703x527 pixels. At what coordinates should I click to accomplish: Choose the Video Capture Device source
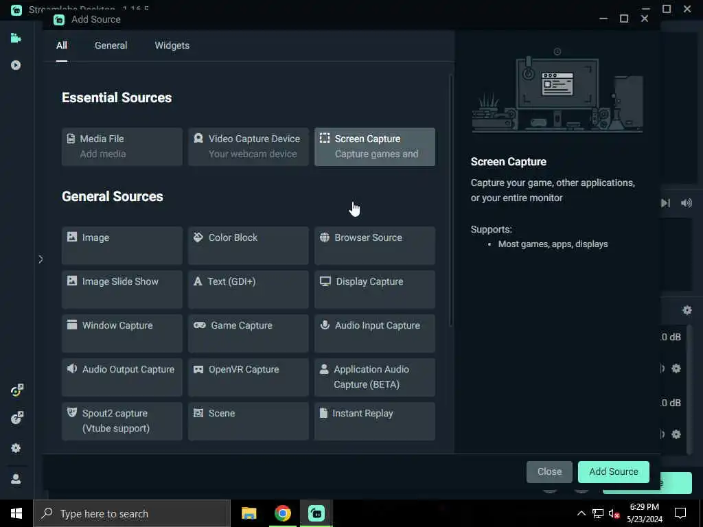(x=249, y=147)
